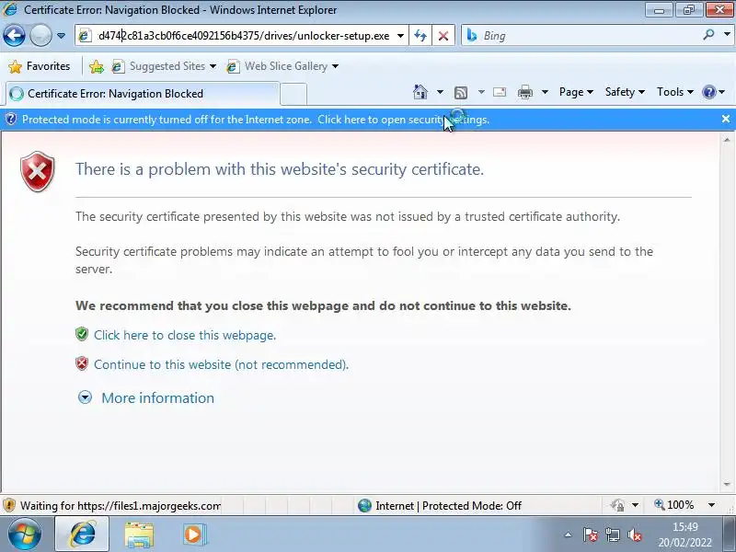Viewport: 736px width, 552px height.
Task: Click the RSS feeds icon
Action: pos(461,93)
